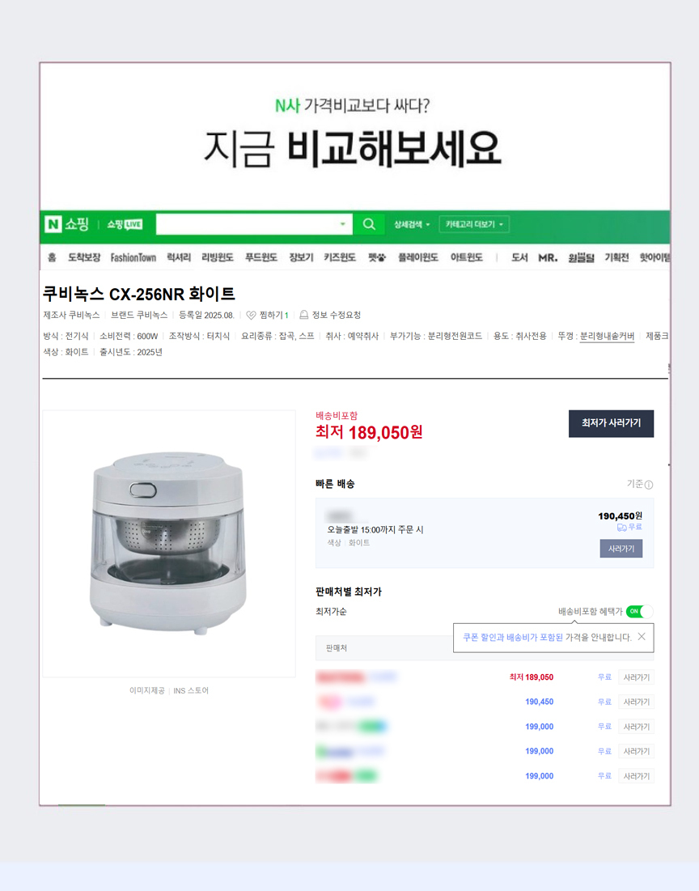The width and height of the screenshot is (699, 891).
Task: Click the green search magnifier icon
Action: pyautogui.click(x=369, y=224)
